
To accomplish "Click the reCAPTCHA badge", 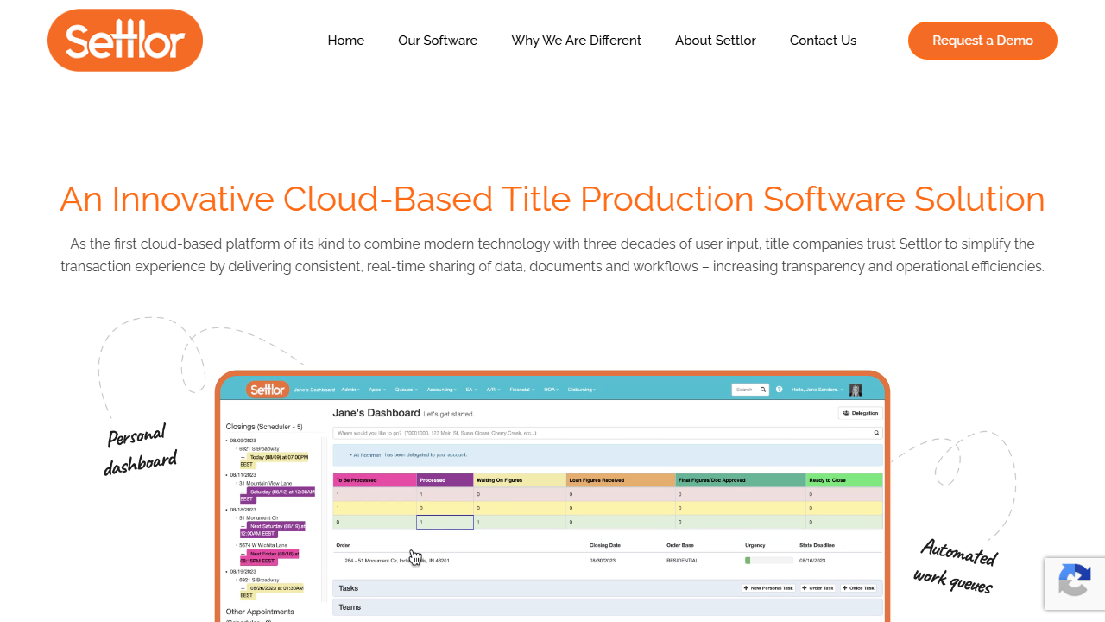I will click(1075, 584).
